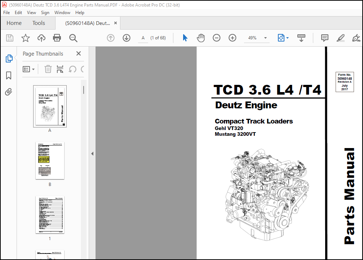
Task: Add a comment sticky note
Action: click(324, 38)
